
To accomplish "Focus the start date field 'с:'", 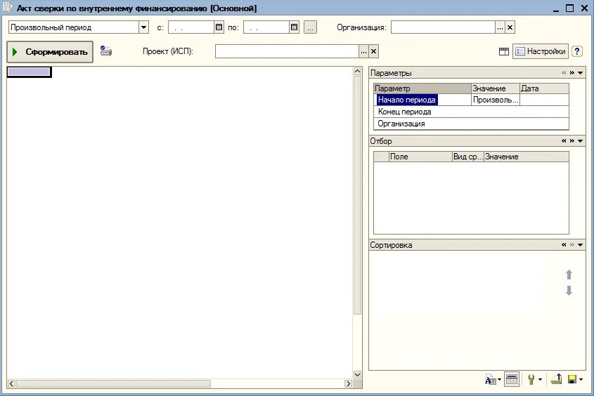I will (191, 27).
